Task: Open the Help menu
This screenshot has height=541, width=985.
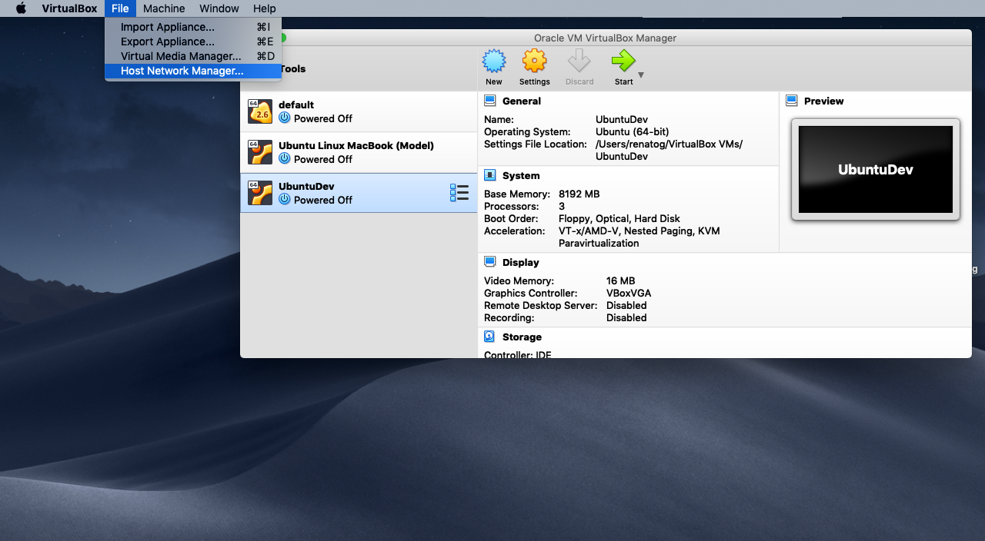Action: point(264,8)
